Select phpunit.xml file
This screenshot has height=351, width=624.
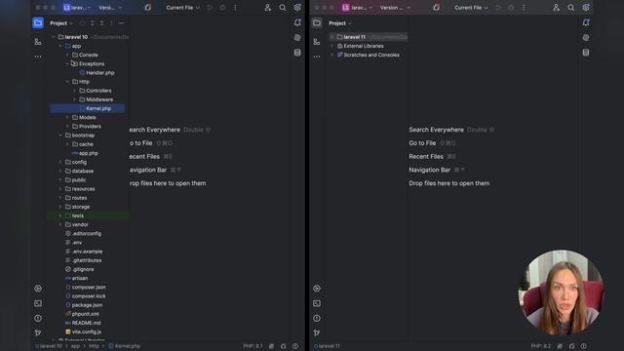(x=82, y=314)
